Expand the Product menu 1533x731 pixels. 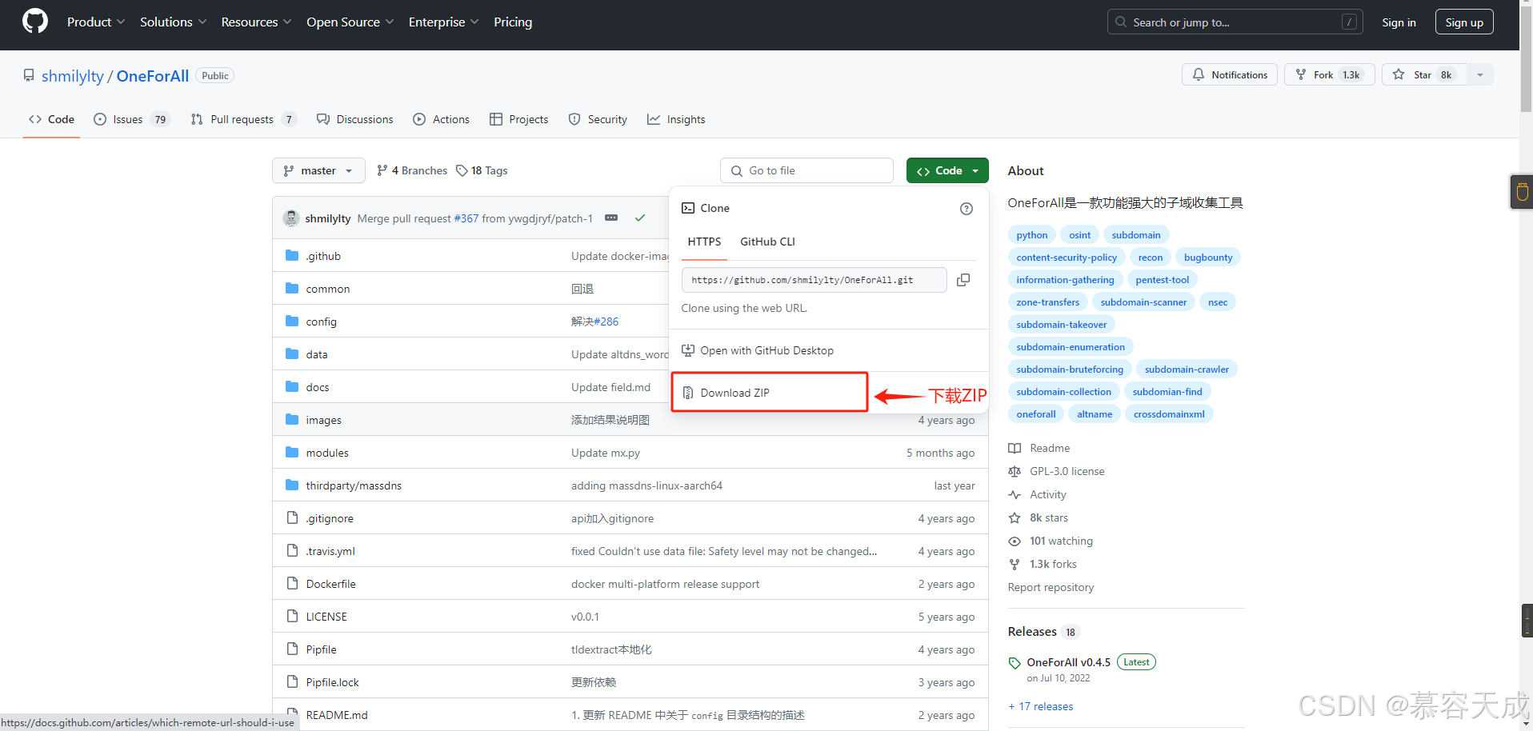click(96, 22)
